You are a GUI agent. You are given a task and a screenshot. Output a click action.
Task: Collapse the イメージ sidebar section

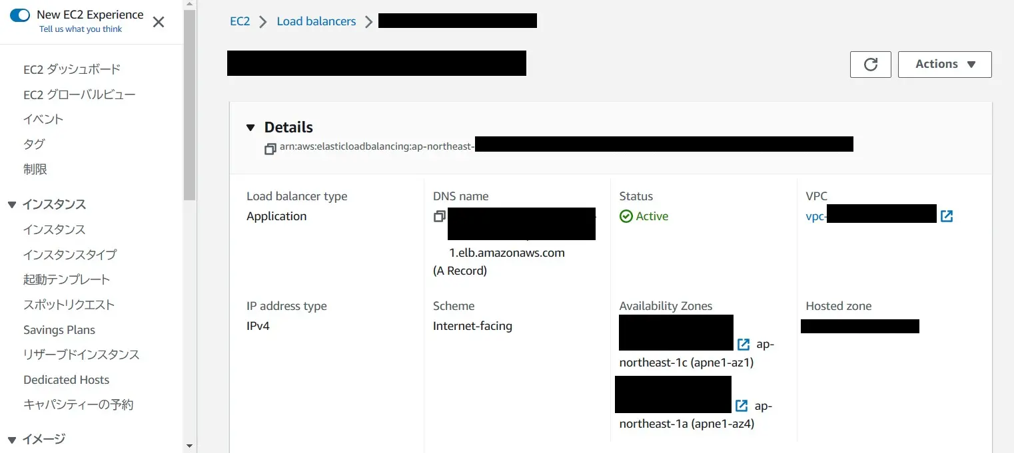click(12, 439)
